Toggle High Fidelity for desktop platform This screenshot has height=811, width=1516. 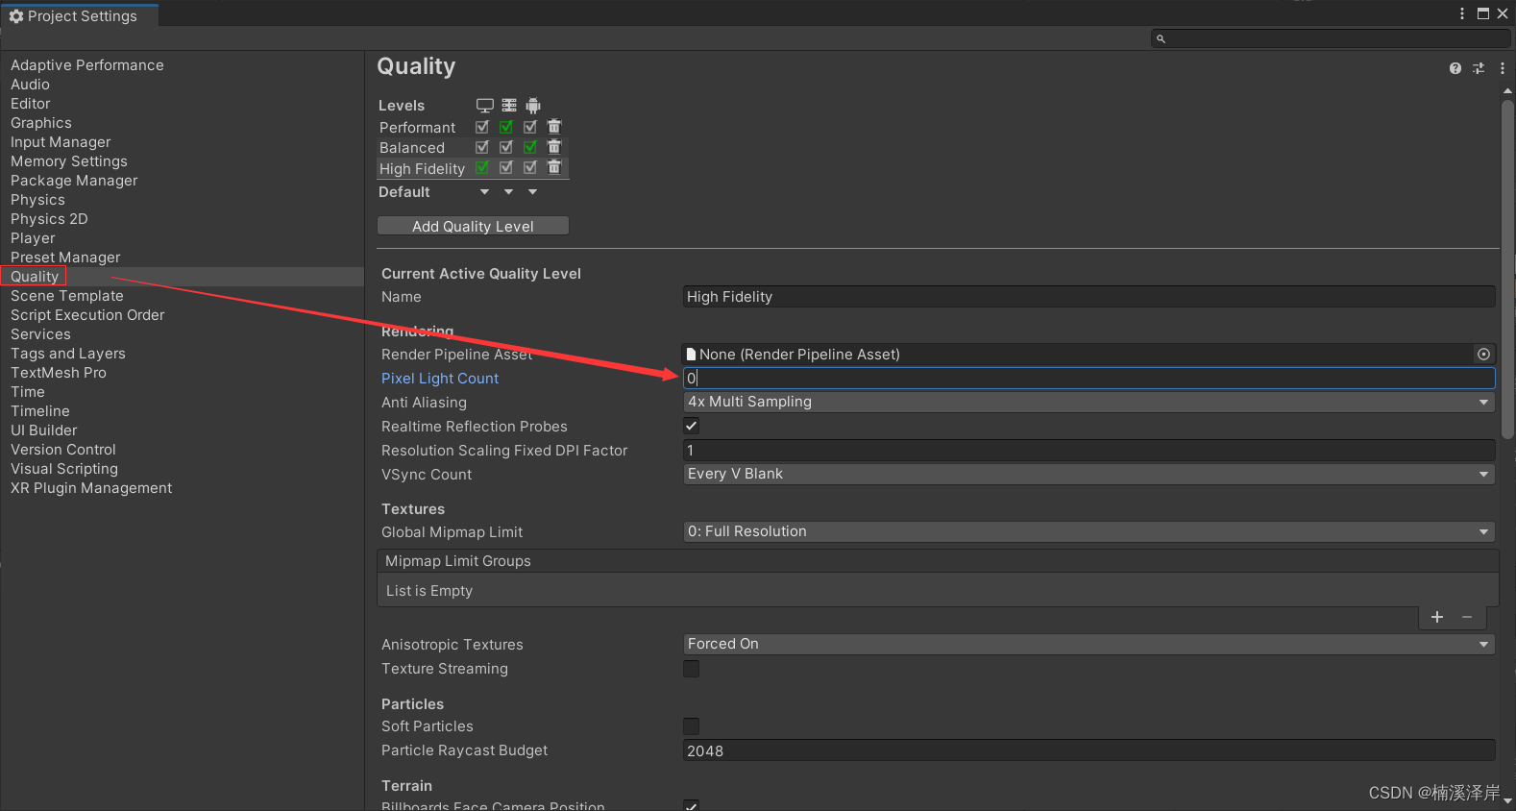482,167
